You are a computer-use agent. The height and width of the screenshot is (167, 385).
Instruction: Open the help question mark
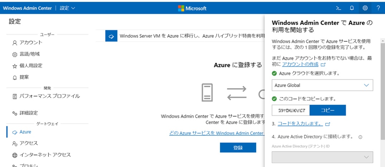pyautogui.click(x=378, y=8)
